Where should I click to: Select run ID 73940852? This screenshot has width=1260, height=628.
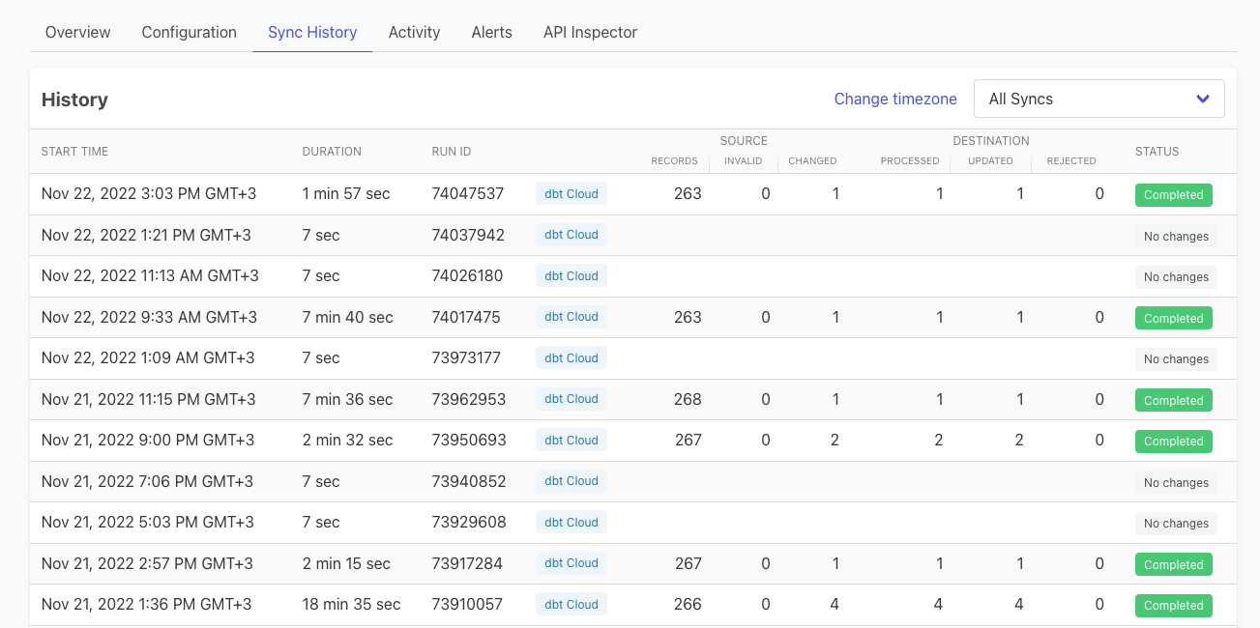tap(468, 481)
